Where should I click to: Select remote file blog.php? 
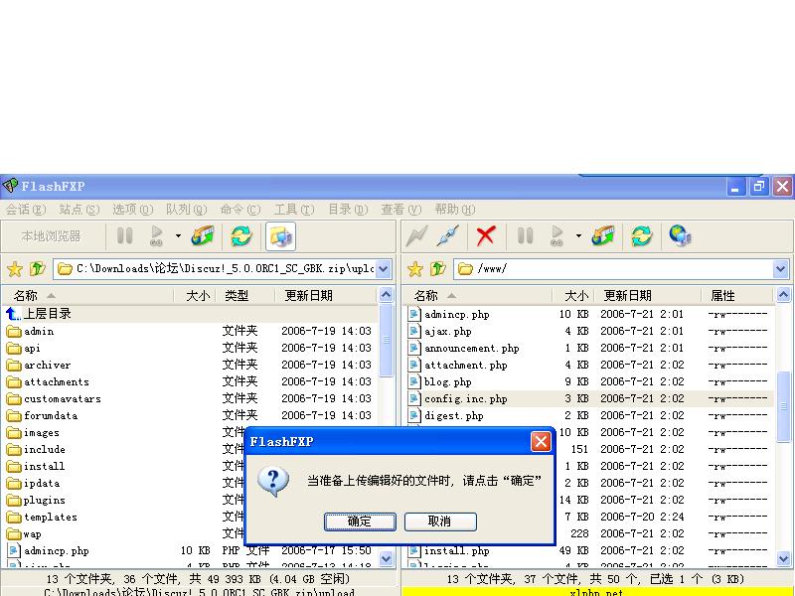[x=588, y=382]
